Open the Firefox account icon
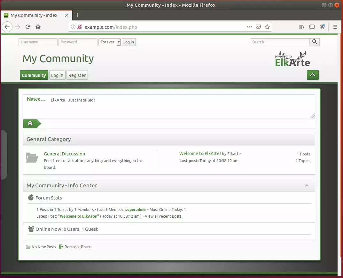343x278 pixels. (322, 27)
